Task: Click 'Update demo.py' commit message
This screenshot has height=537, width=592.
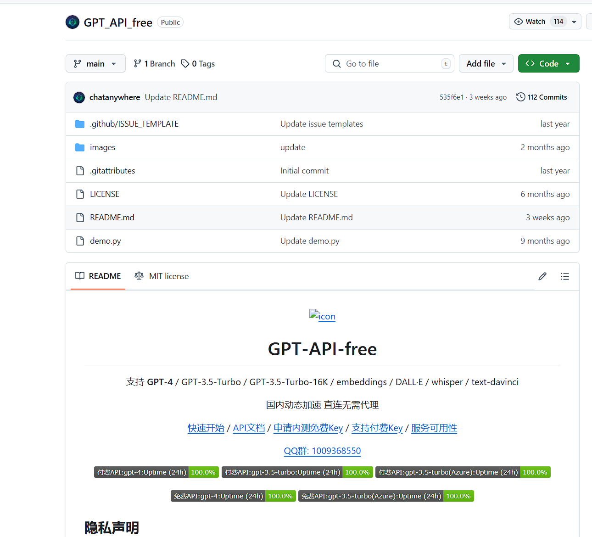Action: 310,241
